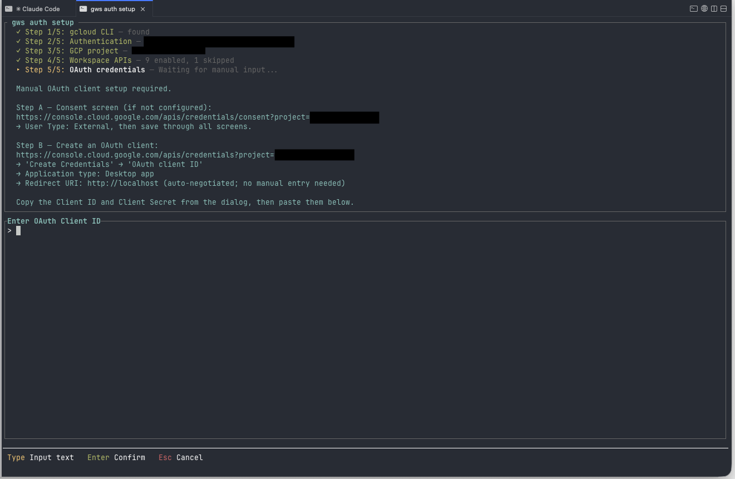Click the Type Input text status hint
The height and width of the screenshot is (479, 735).
41,457
